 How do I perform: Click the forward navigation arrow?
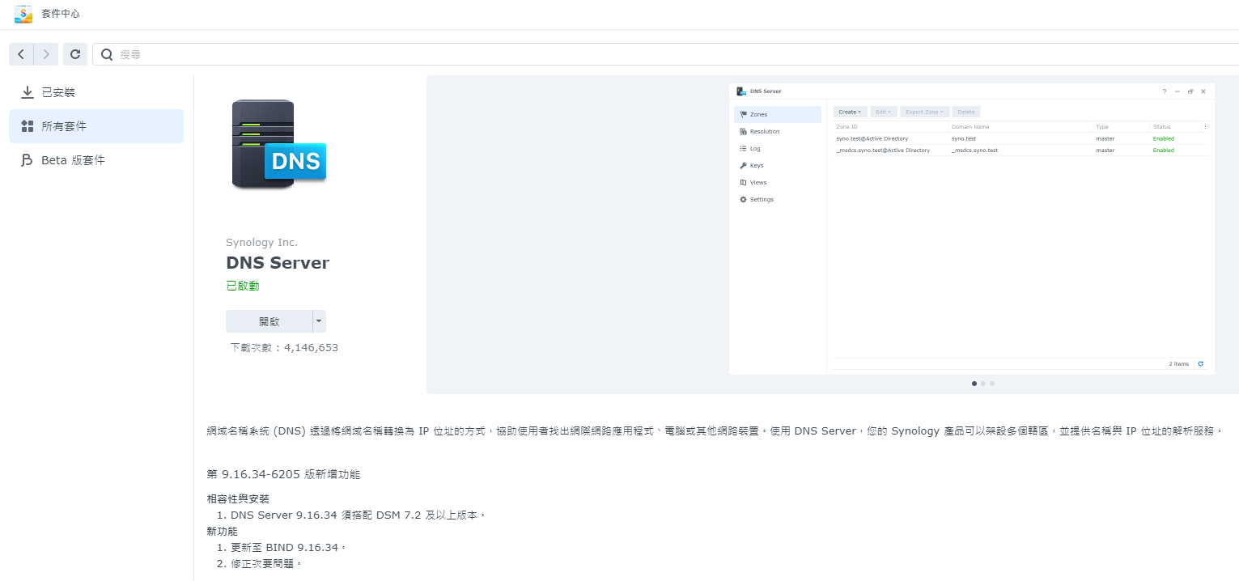[x=46, y=54]
